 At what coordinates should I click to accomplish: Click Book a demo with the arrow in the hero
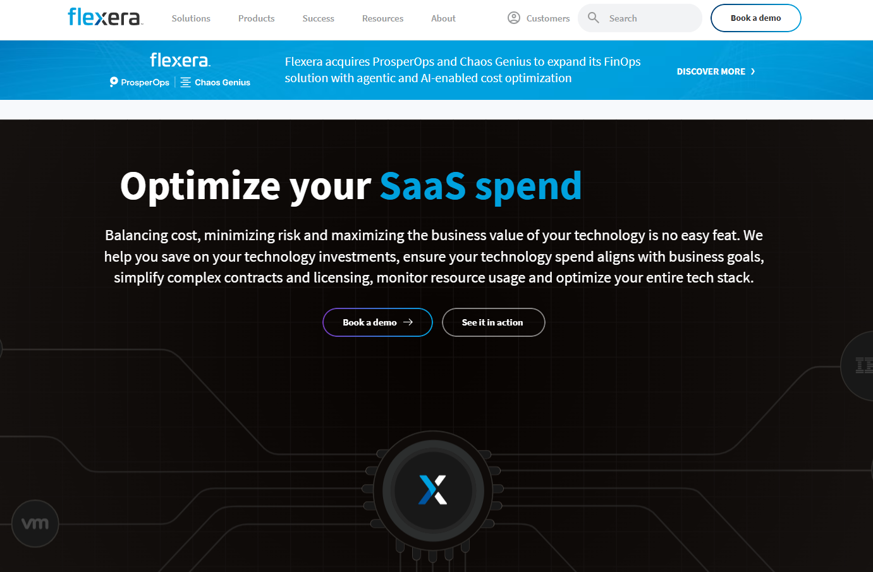coord(377,322)
